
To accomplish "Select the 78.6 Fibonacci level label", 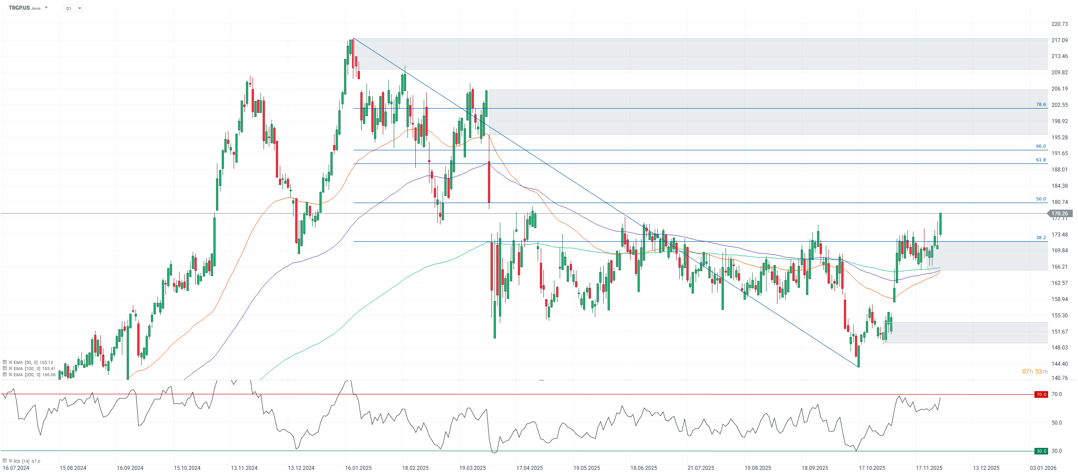I will point(1041,105).
